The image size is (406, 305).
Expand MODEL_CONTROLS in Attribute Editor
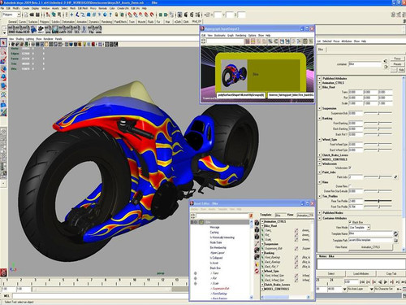pyautogui.click(x=320, y=159)
